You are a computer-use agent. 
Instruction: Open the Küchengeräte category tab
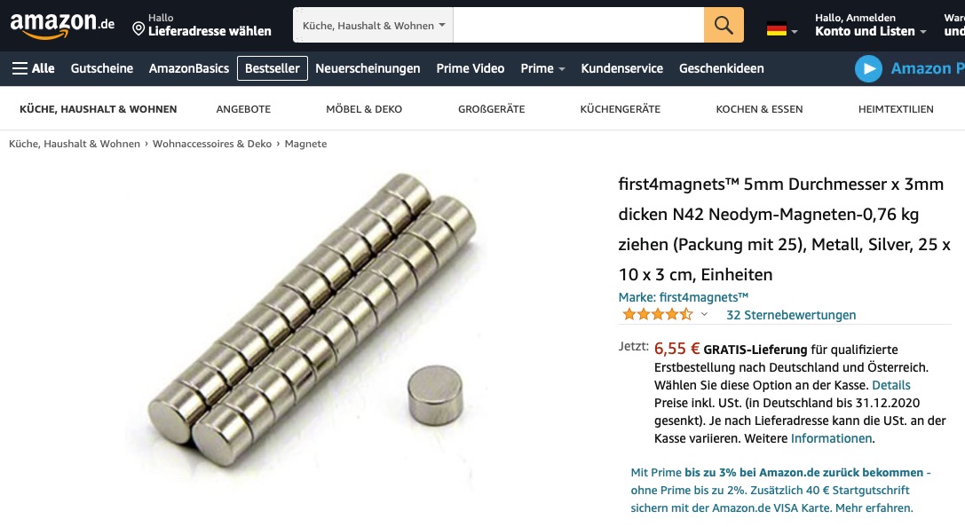coord(620,109)
